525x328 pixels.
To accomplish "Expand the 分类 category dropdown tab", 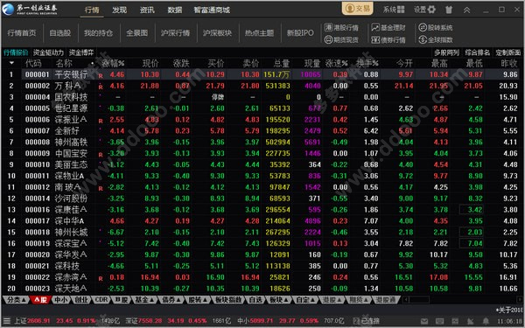I will tap(16, 299).
